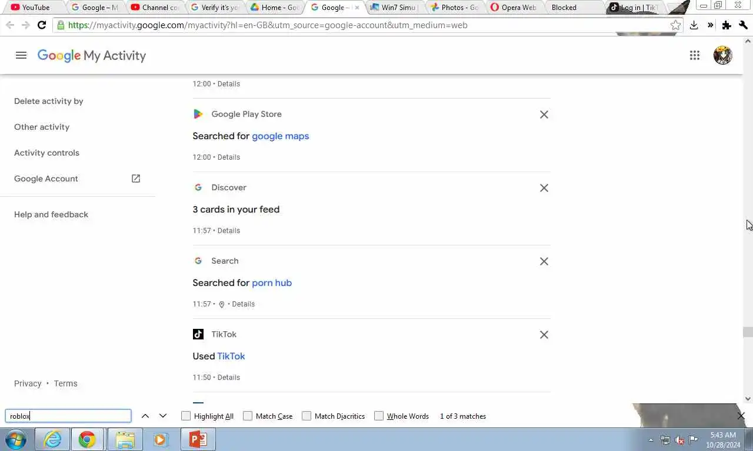Open the google maps search link
The image size is (753, 451).
click(x=280, y=136)
